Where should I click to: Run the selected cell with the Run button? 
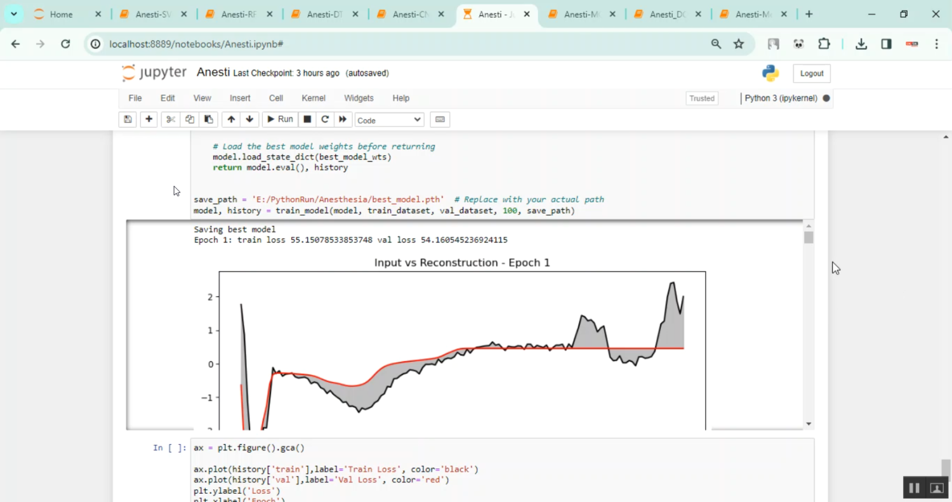(x=279, y=119)
